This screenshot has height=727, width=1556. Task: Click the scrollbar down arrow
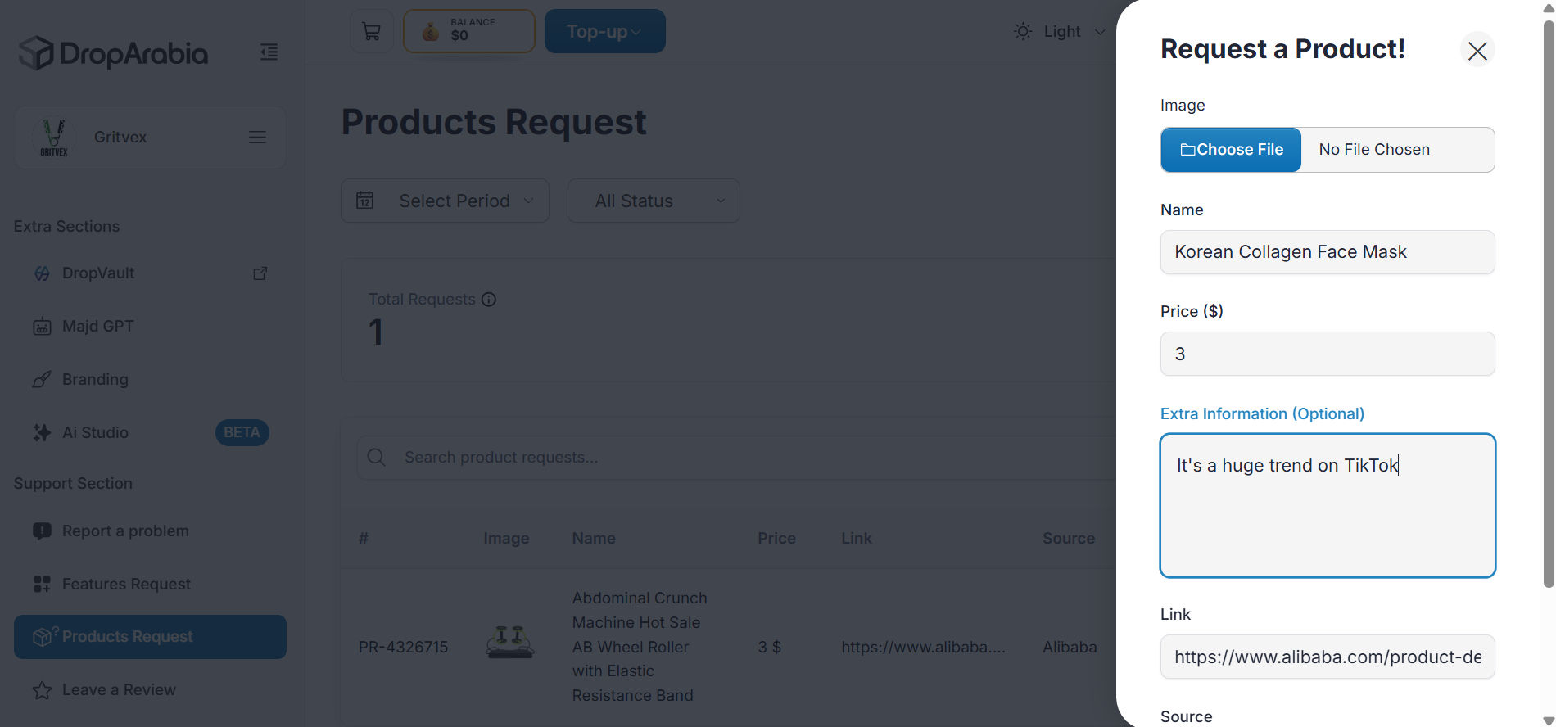[x=1548, y=720]
